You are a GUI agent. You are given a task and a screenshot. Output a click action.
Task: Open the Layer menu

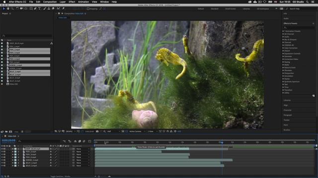pos(63,2)
